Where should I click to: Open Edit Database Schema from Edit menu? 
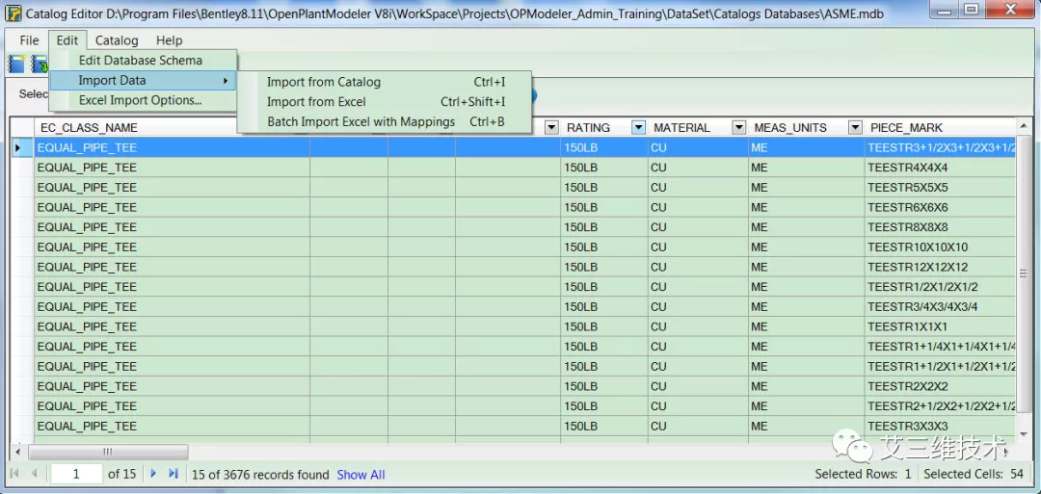(141, 61)
